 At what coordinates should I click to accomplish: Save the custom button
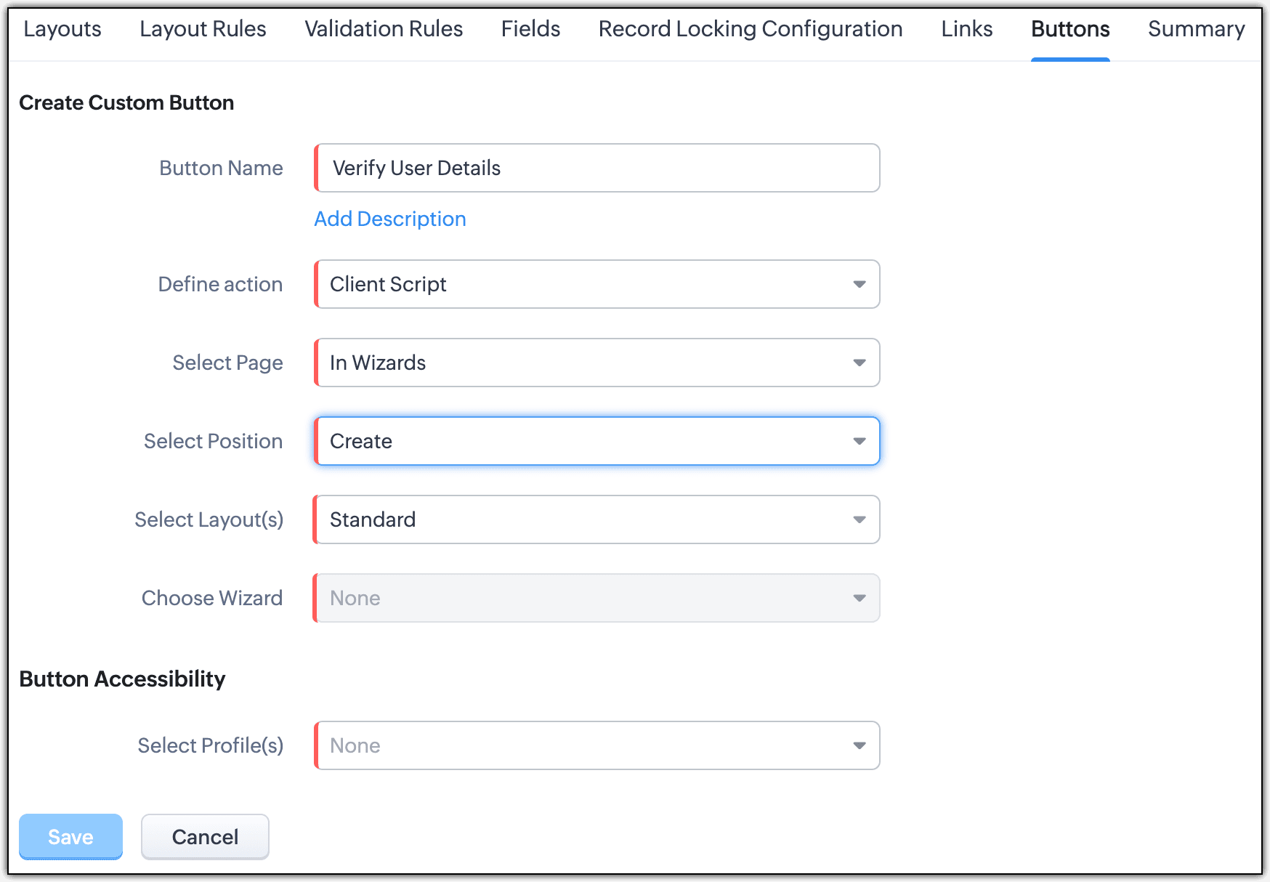coord(70,836)
